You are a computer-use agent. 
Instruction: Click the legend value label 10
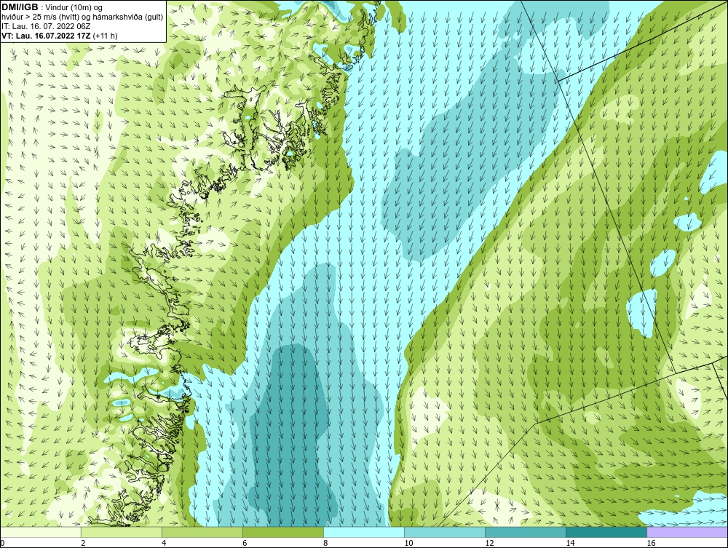(408, 544)
